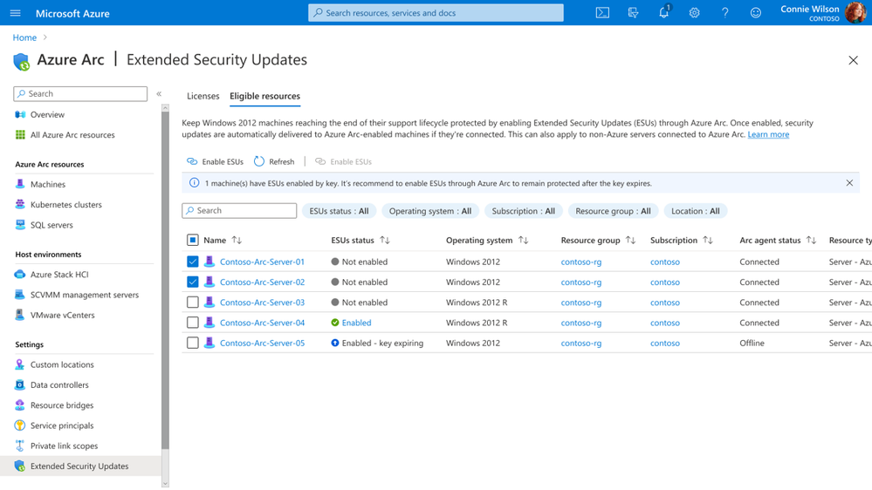This screenshot has width=872, height=490.
Task: Open the Learn more link
Action: [x=768, y=134]
